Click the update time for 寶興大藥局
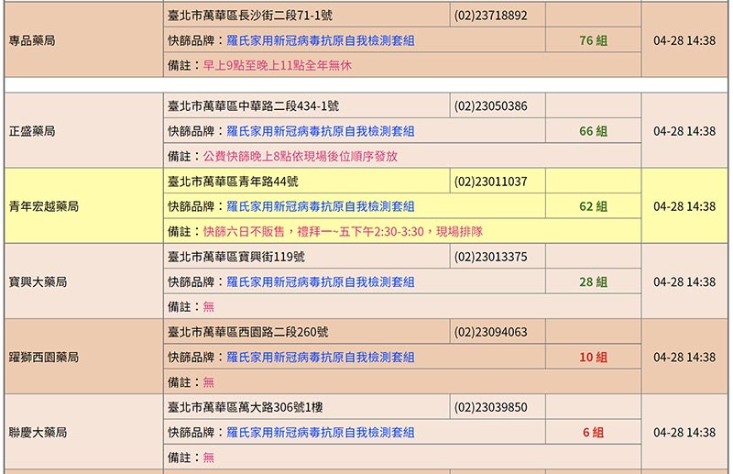This screenshot has width=733, height=474. click(x=684, y=282)
